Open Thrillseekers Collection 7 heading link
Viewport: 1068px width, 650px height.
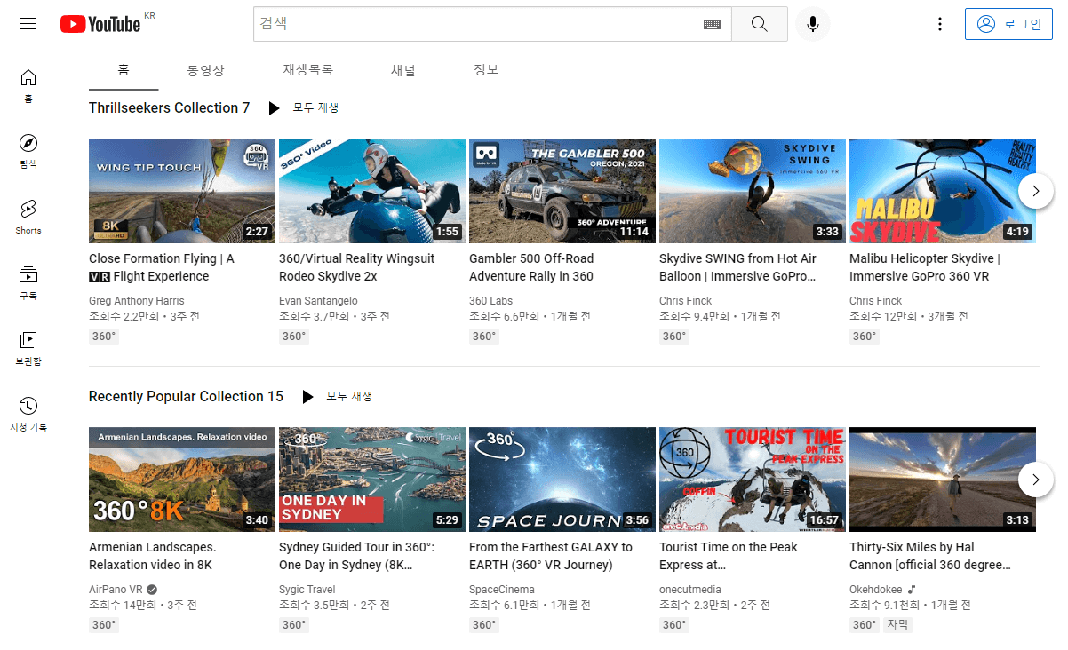point(169,107)
